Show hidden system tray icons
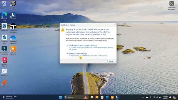This screenshot has width=178, height=100. click(143, 97)
